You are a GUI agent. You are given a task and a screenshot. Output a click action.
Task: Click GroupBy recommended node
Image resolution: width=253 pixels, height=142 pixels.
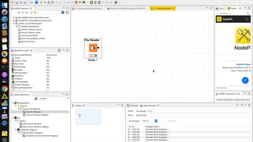click(x=19, y=70)
